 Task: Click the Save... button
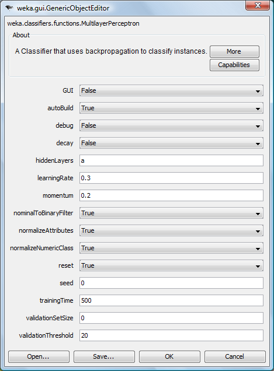coord(104,356)
